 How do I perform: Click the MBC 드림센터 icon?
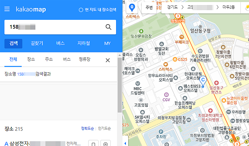pos(138,83)
